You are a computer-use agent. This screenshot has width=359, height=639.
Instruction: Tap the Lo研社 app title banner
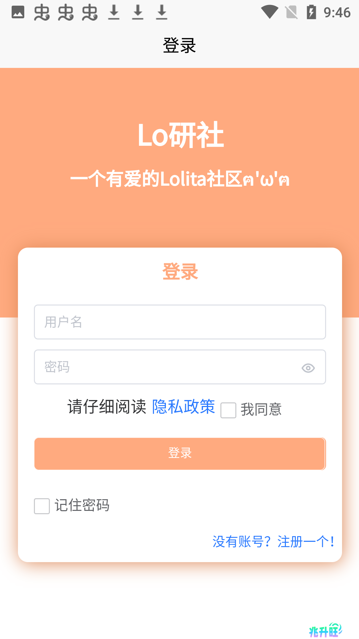pos(180,135)
